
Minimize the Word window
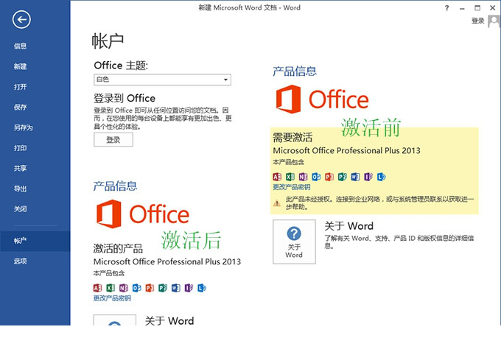click(462, 8)
